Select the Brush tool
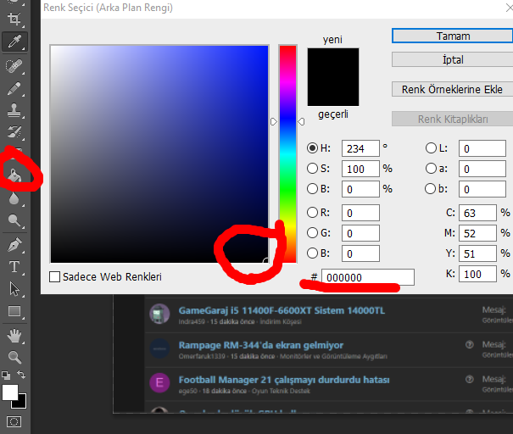Viewport: 513px width, 434px height. click(14, 88)
